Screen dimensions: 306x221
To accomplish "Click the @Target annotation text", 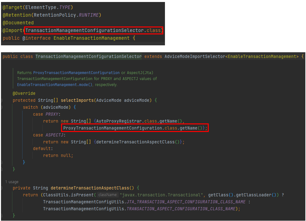I will click(x=13, y=7).
